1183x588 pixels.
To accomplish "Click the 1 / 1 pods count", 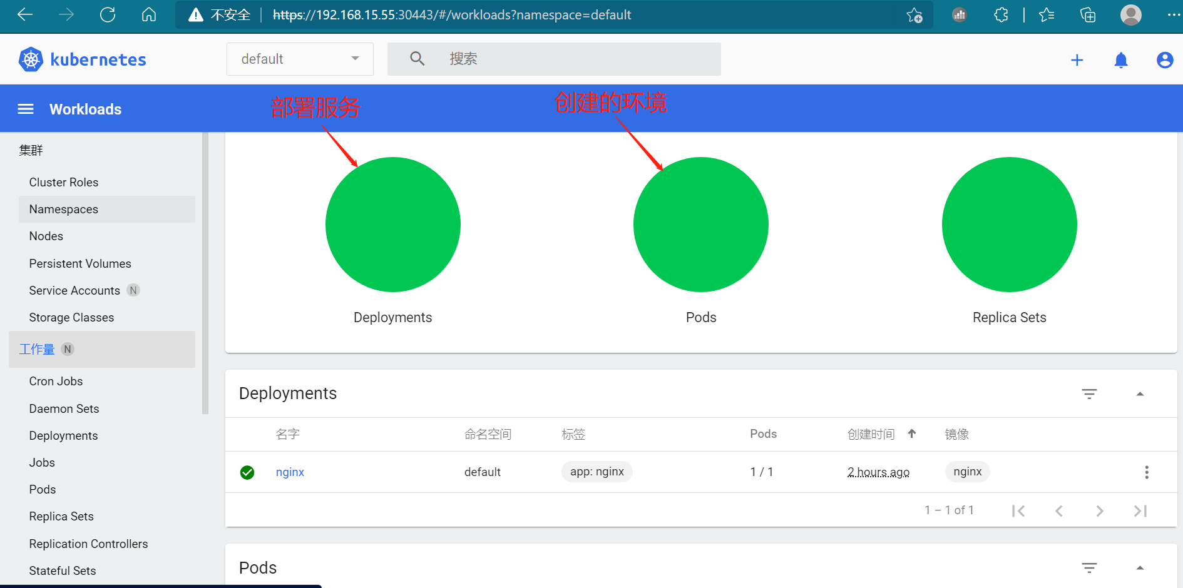I will click(762, 472).
